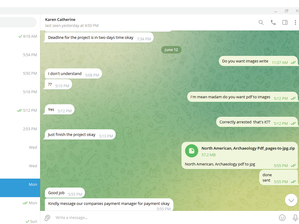Open search in Karen Catherine chat
The height and width of the screenshot is (224, 299).
pyautogui.click(x=261, y=22)
